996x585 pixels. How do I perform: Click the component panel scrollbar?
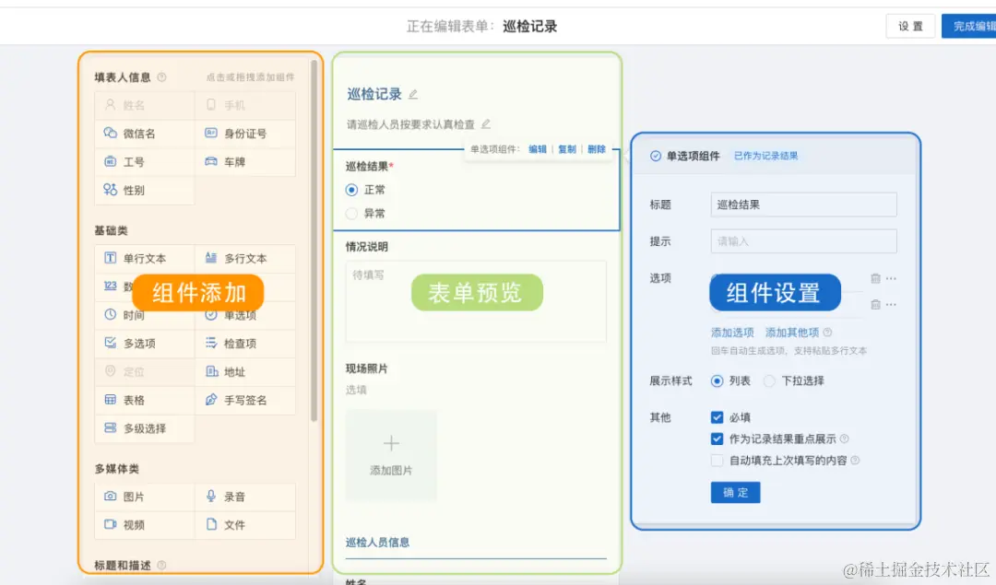click(314, 241)
